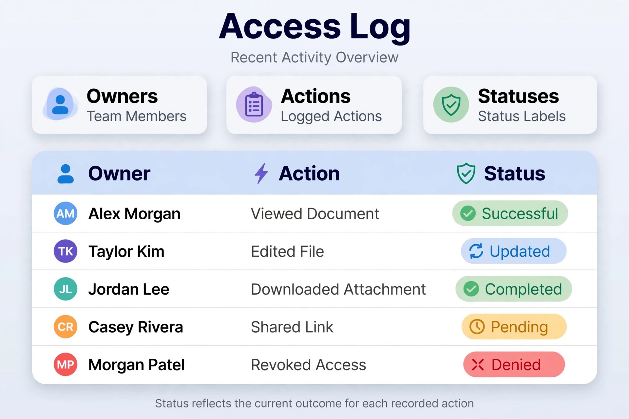The width and height of the screenshot is (629, 419).
Task: Click the X icon in Denied badge
Action: coord(478,364)
